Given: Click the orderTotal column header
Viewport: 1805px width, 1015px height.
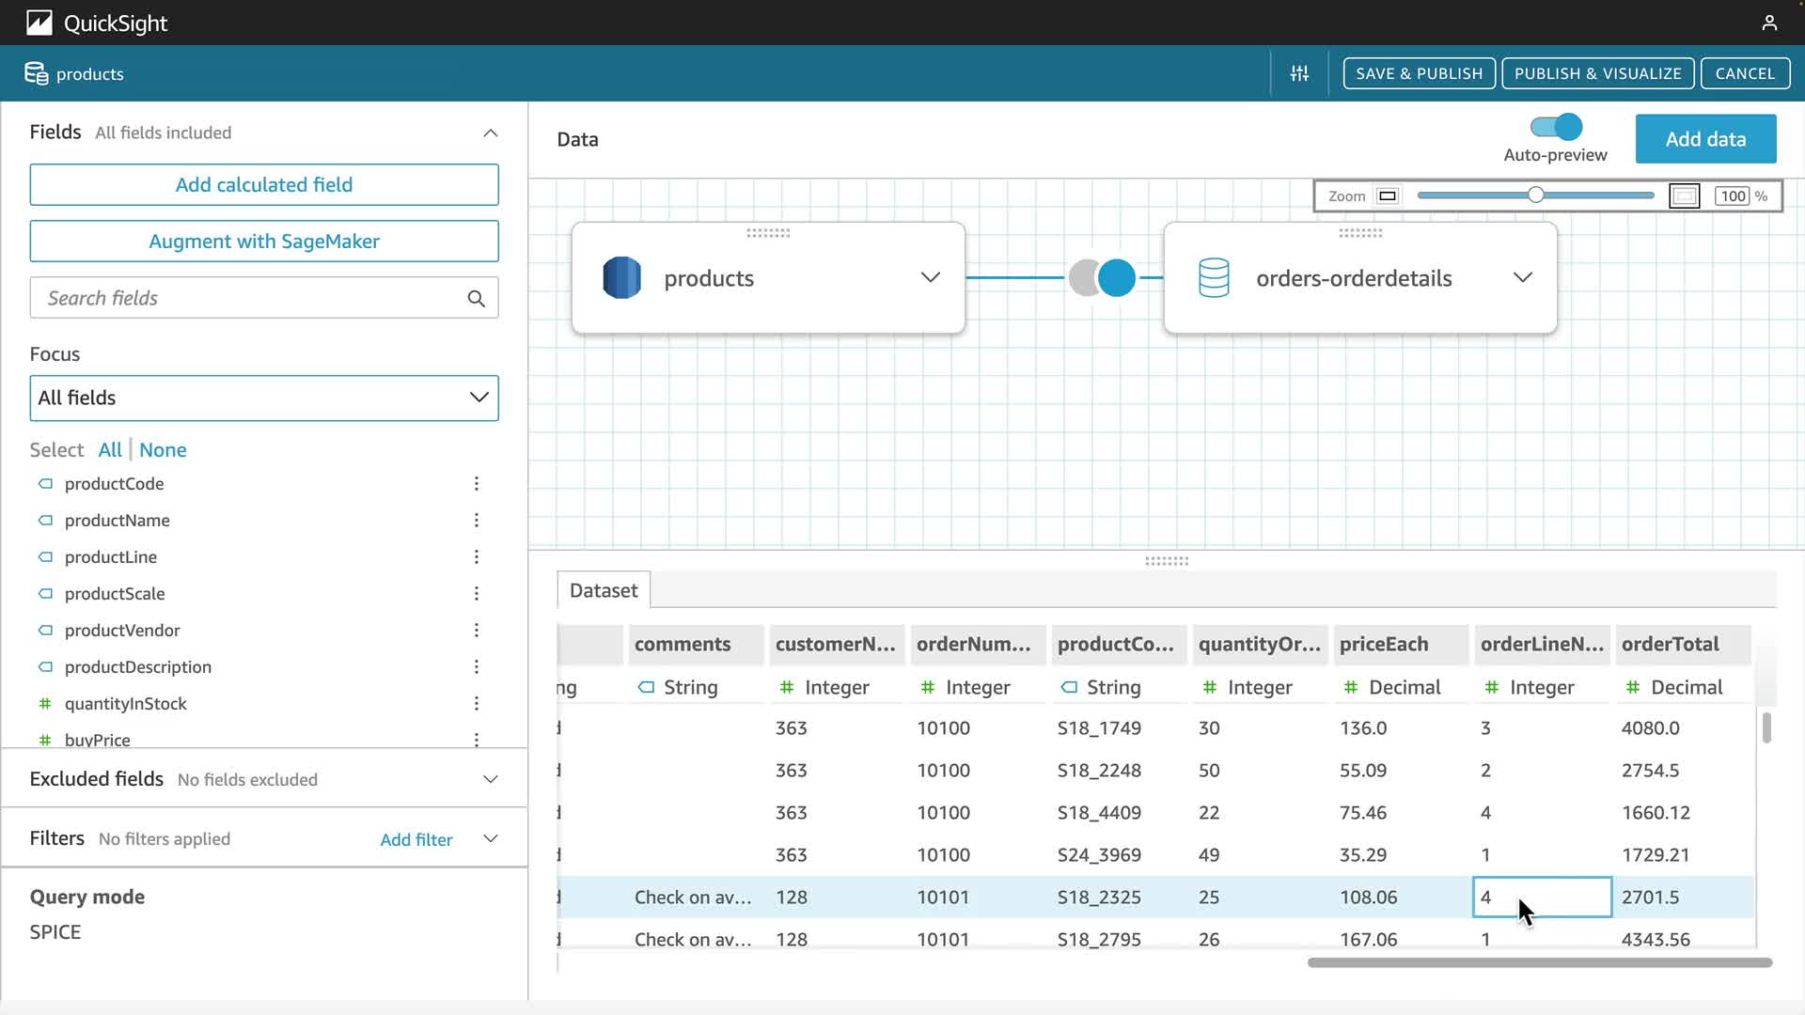Looking at the screenshot, I should click(1671, 645).
